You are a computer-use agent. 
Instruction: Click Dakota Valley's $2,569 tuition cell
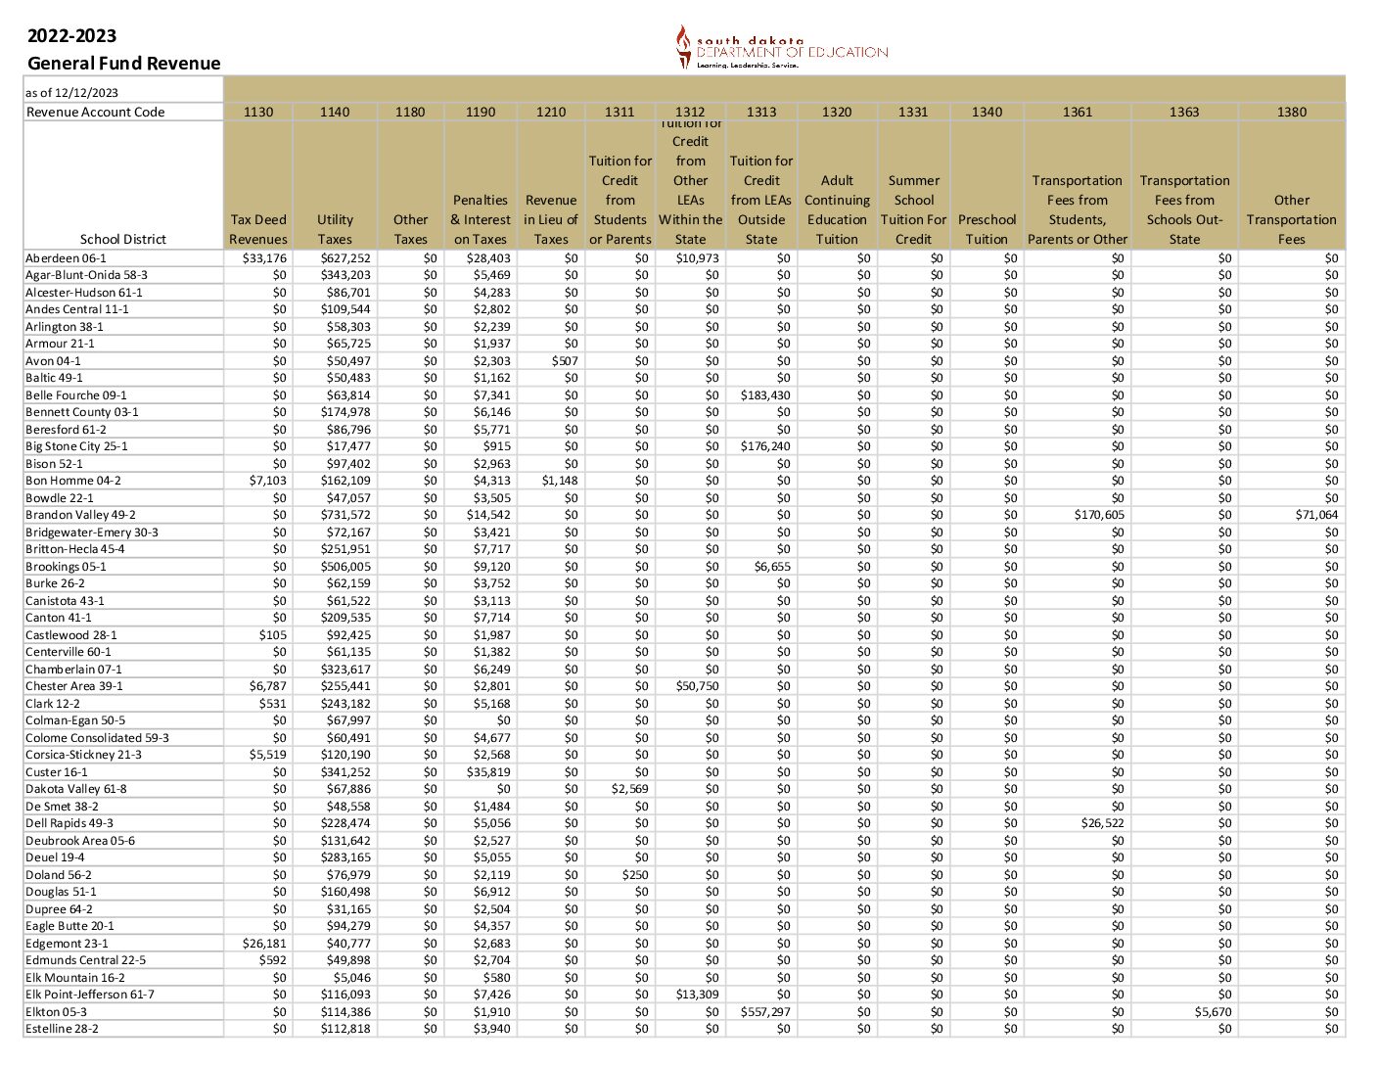630,789
